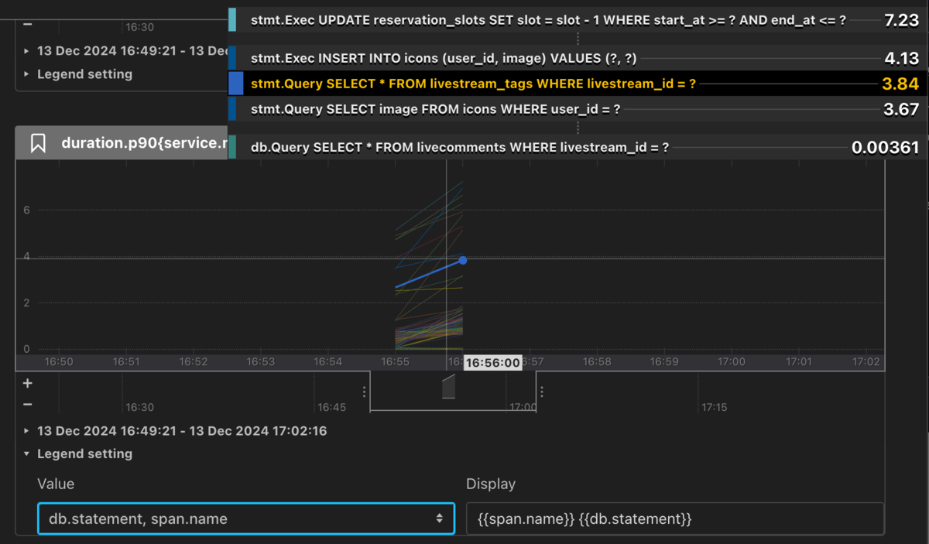The height and width of the screenshot is (544, 929).
Task: Click the minus zoom-out icon below chart
Action: pyautogui.click(x=28, y=404)
